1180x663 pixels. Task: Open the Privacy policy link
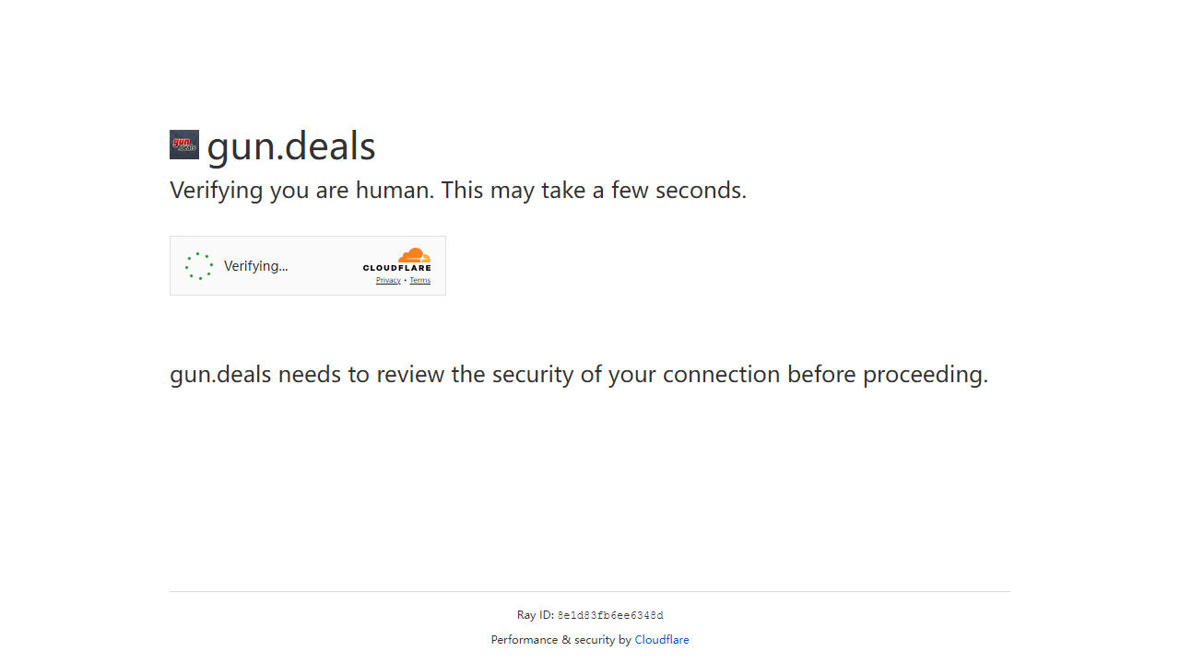tap(388, 280)
